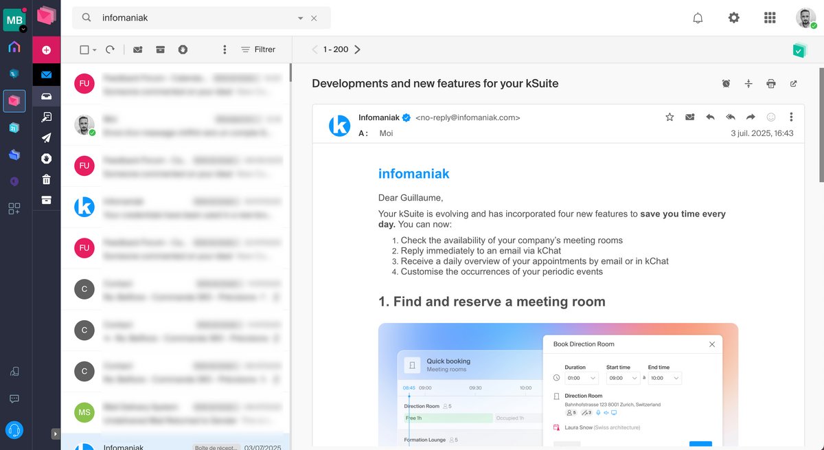Click the pink Mail app logo
Image resolution: width=824 pixels, height=450 pixels.
pos(46,15)
